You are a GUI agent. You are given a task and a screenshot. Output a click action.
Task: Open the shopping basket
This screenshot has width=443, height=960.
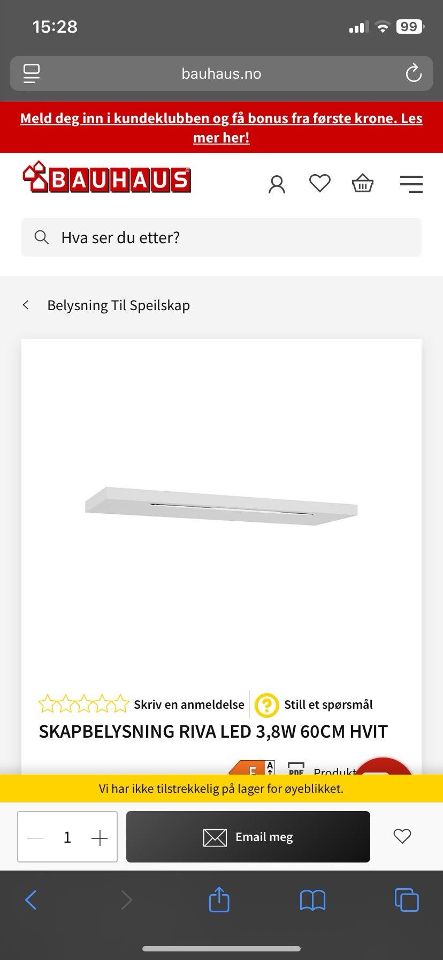point(362,184)
